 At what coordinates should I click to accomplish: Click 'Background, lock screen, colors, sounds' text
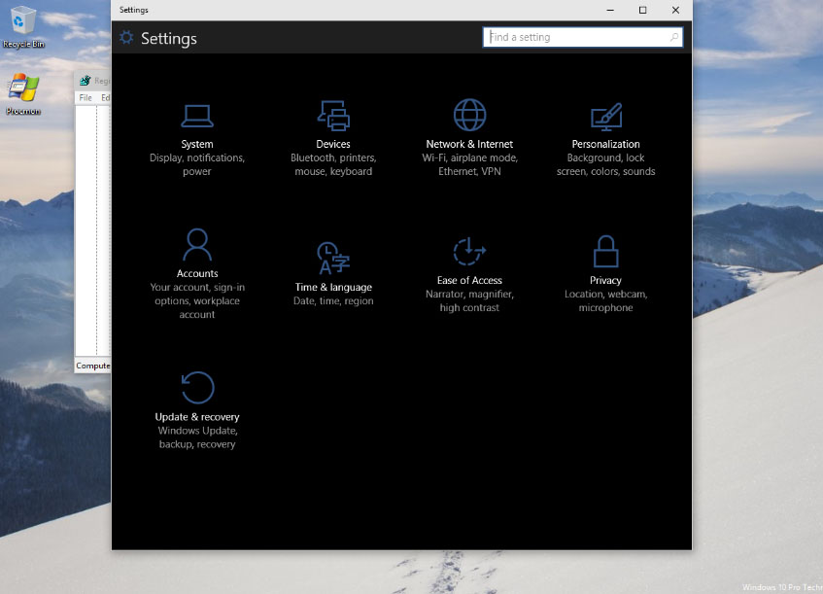[x=605, y=164]
